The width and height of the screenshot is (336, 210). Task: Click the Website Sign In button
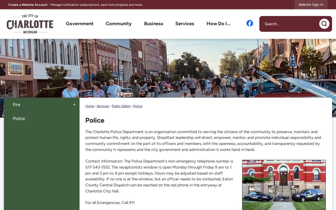pyautogui.click(x=311, y=5)
